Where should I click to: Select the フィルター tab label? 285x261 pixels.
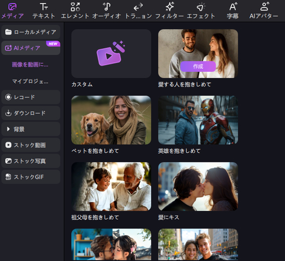pyautogui.click(x=169, y=16)
